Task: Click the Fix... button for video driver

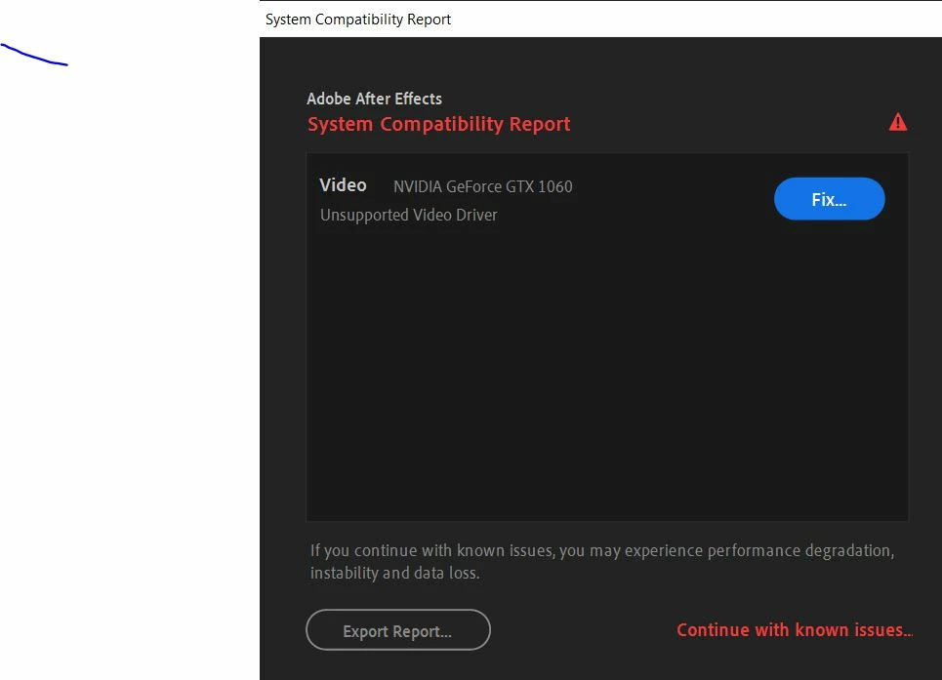Action: (x=829, y=199)
